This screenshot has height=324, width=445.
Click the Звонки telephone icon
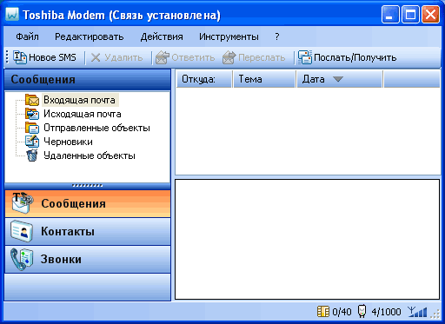(x=22, y=259)
